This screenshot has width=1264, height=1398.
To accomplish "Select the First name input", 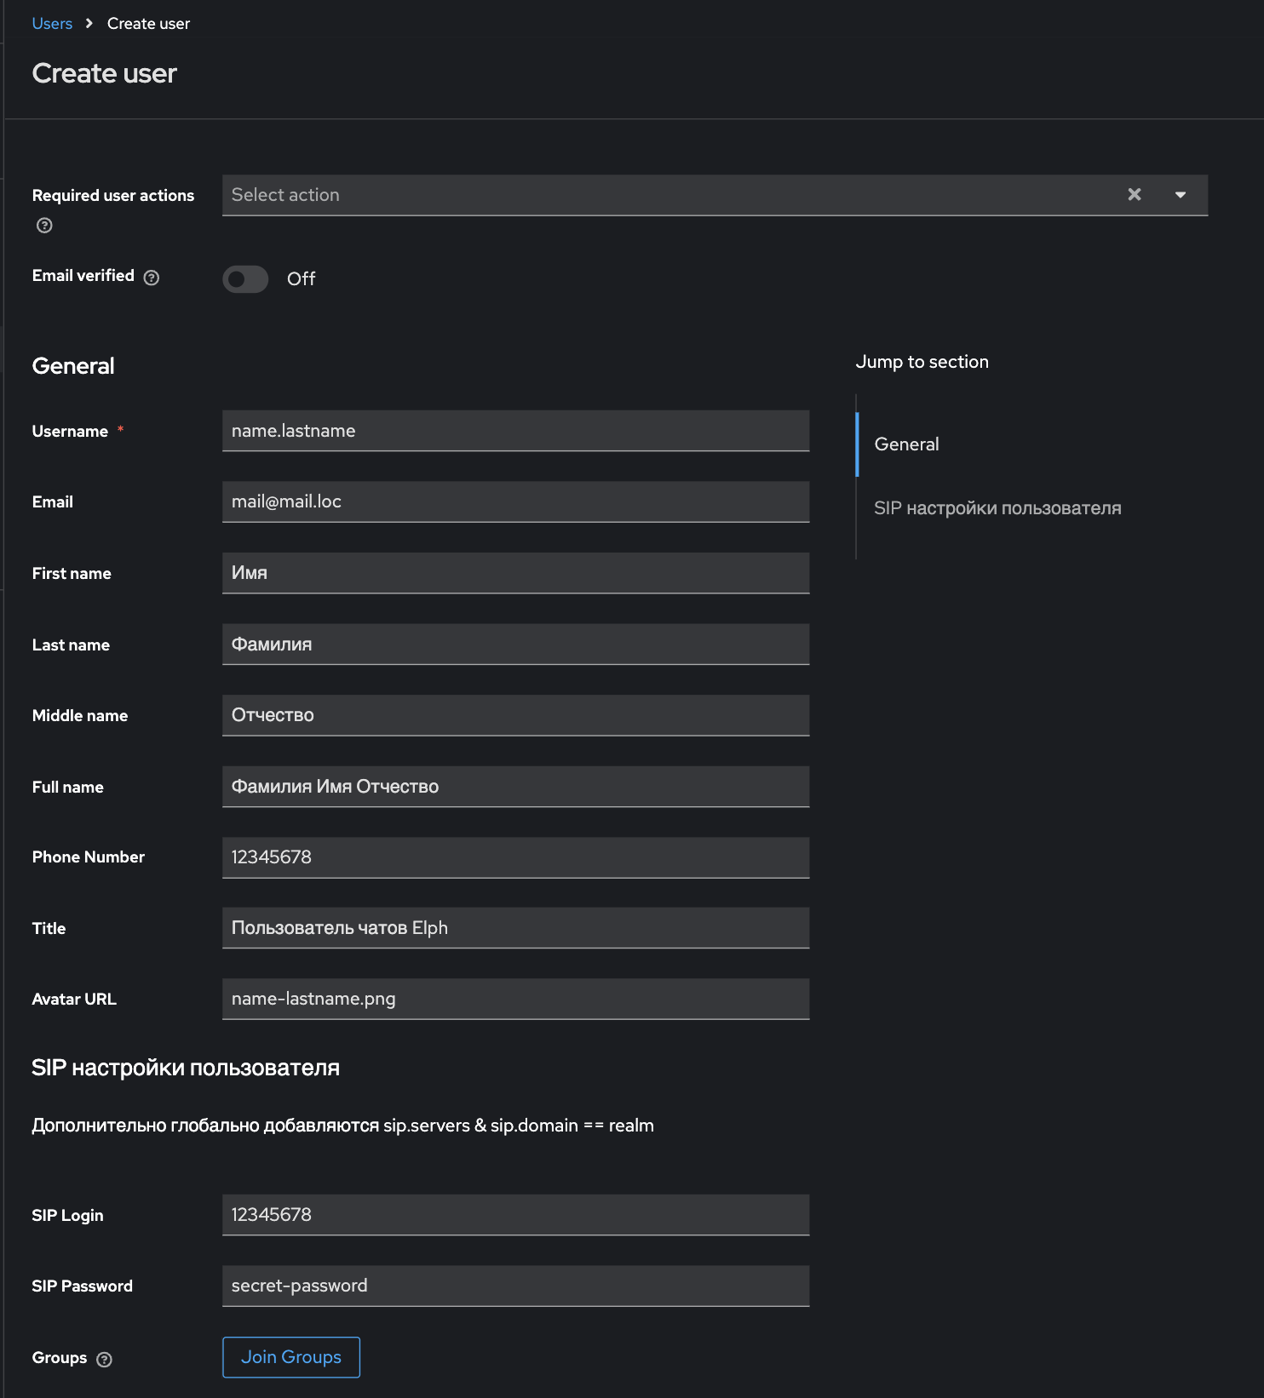I will pos(515,573).
